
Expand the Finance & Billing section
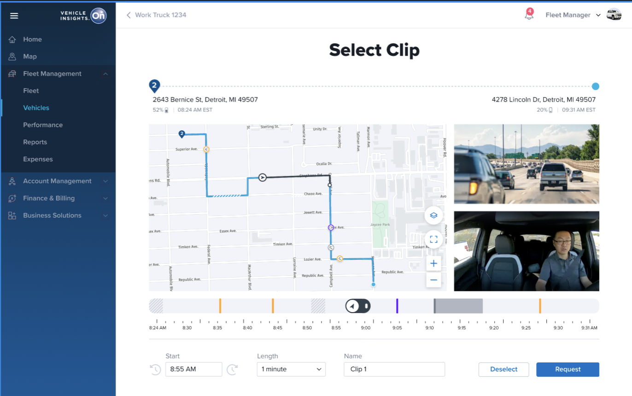tap(105, 198)
